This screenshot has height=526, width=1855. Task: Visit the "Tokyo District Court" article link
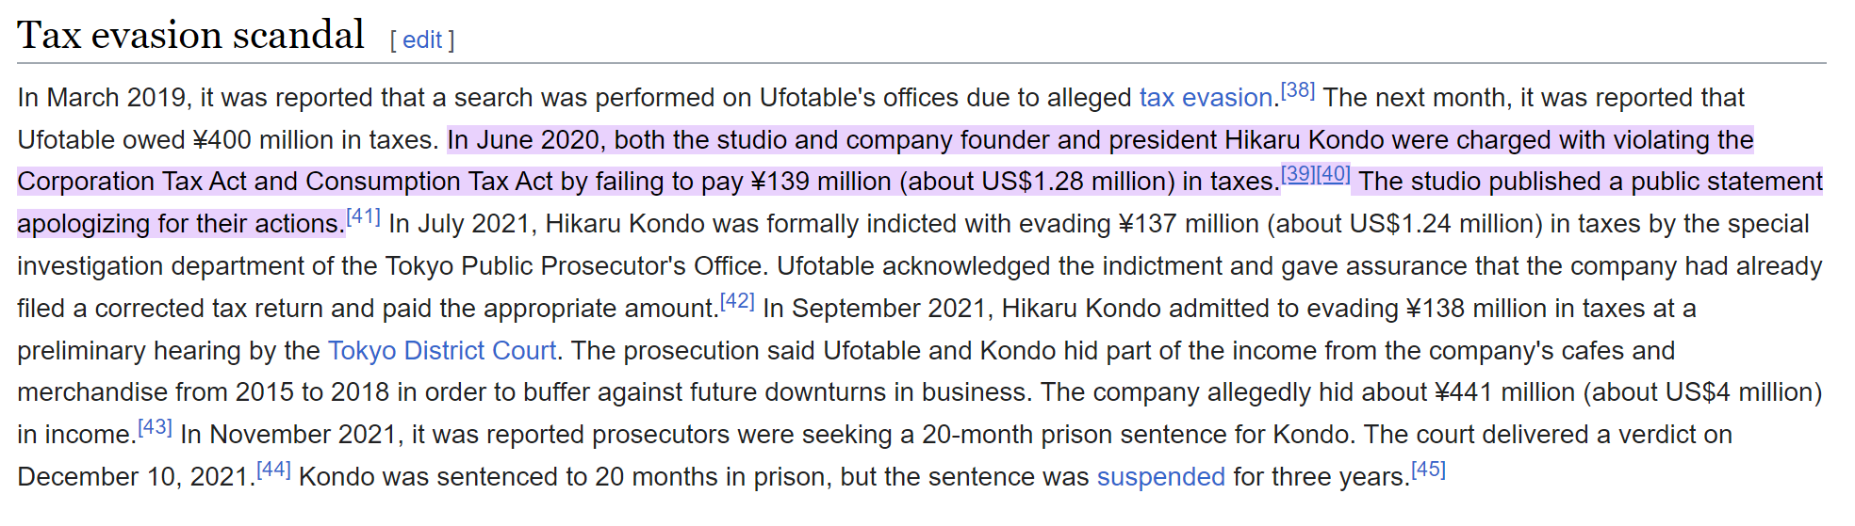442,351
